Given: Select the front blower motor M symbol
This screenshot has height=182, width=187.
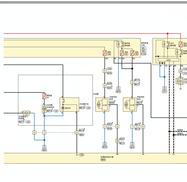Looking at the screenshot, I should (x=126, y=105).
